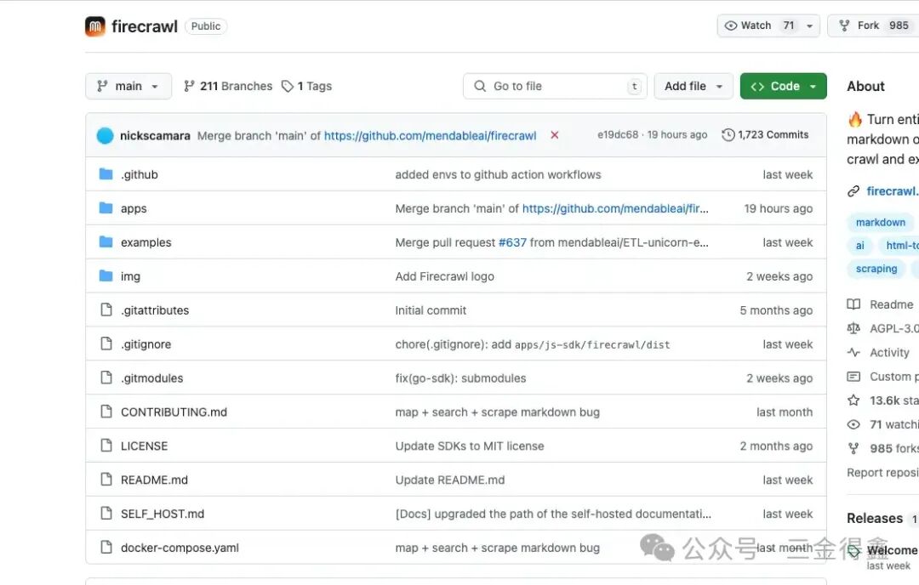
Task: View the 1,723 Commits history
Action: tap(765, 134)
